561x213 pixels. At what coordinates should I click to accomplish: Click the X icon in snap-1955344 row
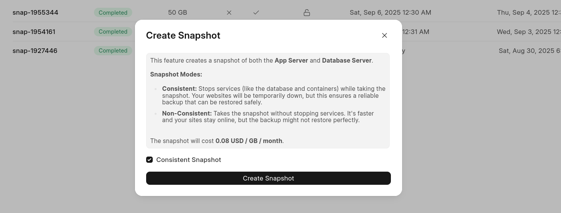tap(229, 13)
